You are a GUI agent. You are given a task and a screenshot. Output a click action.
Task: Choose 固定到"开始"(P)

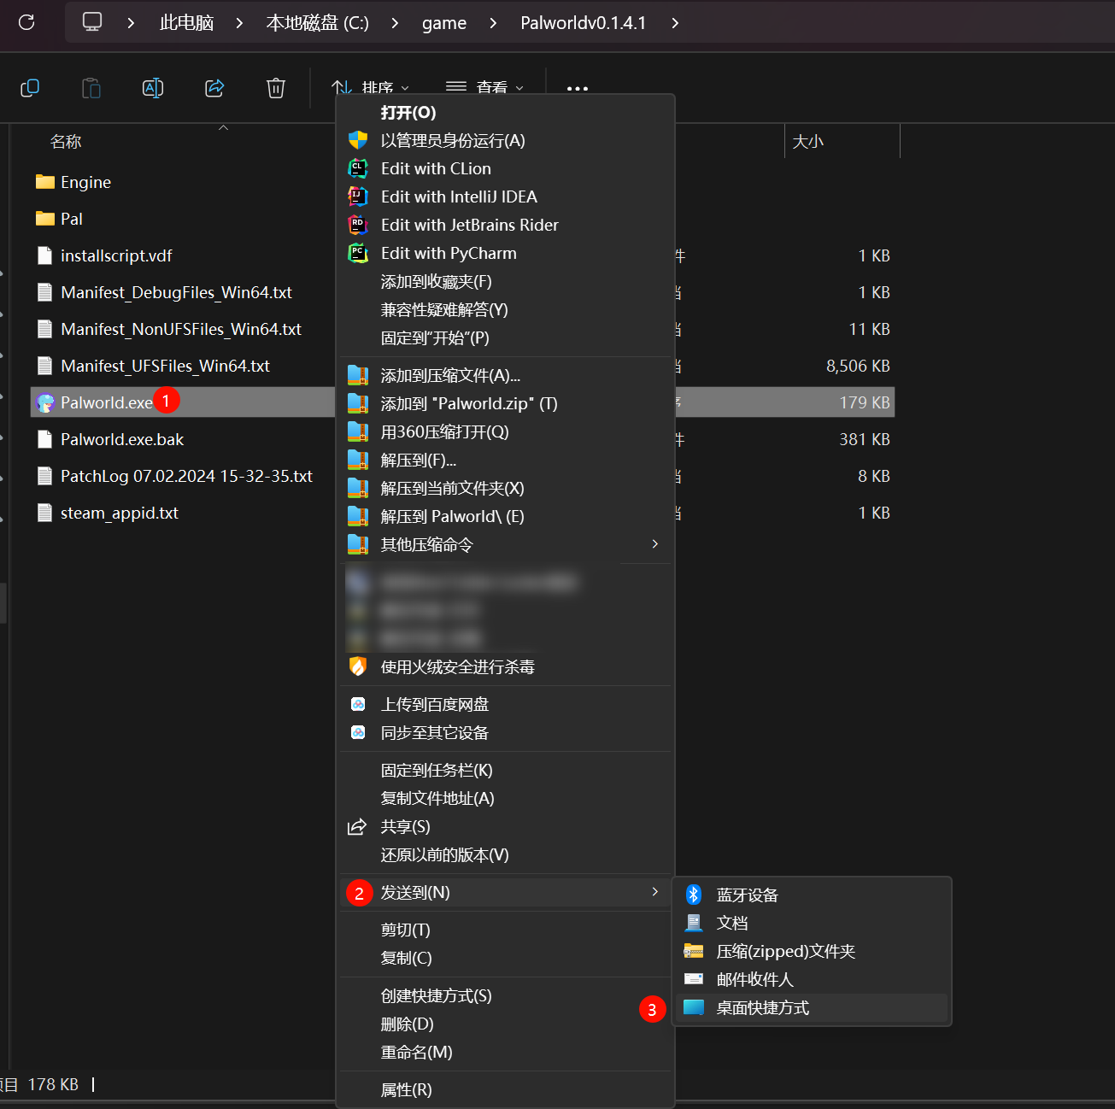click(504, 338)
